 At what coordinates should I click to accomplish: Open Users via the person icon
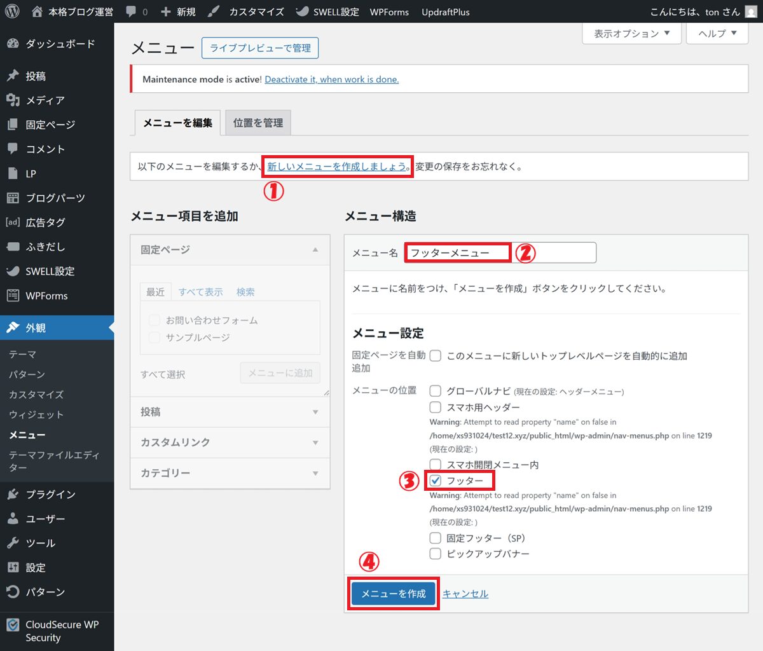tap(13, 519)
